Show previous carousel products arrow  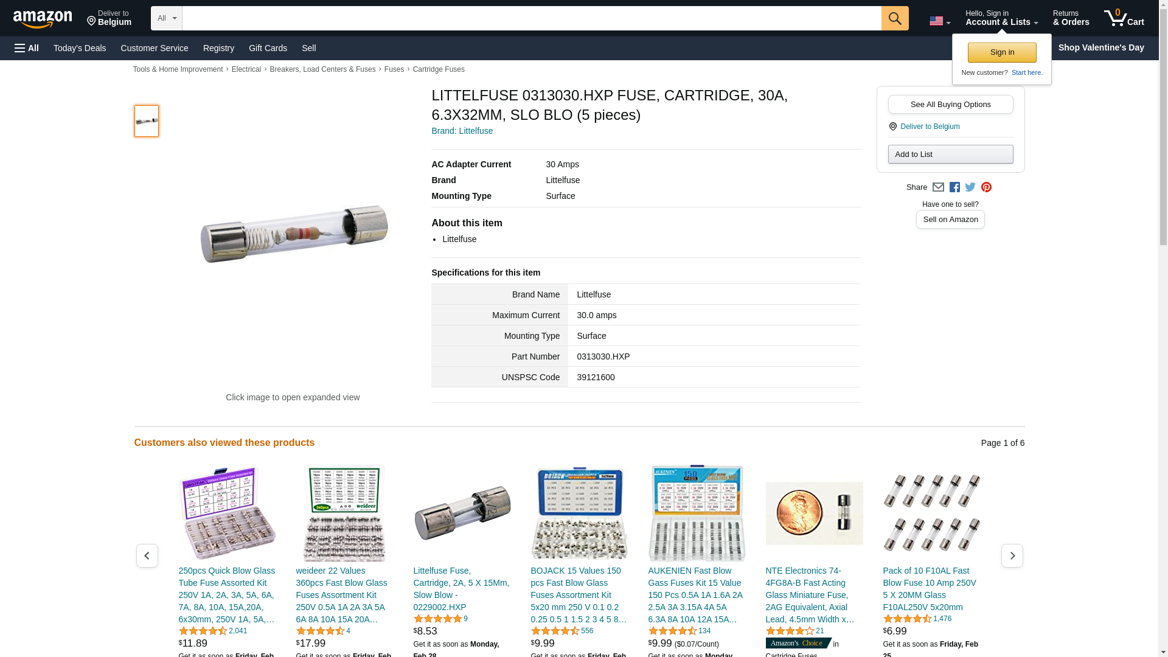(x=147, y=555)
